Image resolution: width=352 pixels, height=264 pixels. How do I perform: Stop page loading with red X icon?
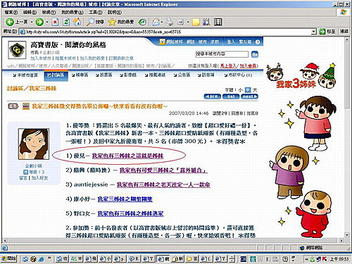click(x=55, y=22)
